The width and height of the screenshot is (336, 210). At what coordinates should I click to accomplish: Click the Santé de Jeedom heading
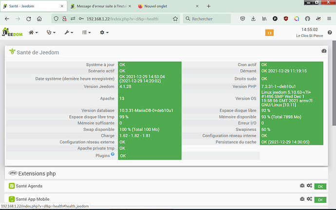click(37, 52)
